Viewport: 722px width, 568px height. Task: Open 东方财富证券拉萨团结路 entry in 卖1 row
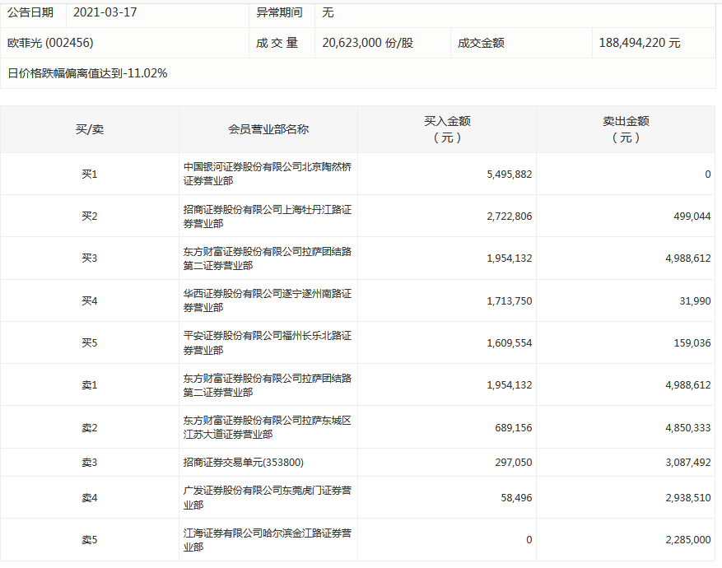tap(268, 385)
